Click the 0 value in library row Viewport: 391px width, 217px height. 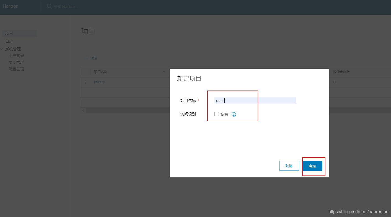(x=334, y=82)
